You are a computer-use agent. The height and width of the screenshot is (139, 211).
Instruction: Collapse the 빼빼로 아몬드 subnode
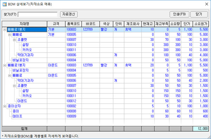[9, 75]
